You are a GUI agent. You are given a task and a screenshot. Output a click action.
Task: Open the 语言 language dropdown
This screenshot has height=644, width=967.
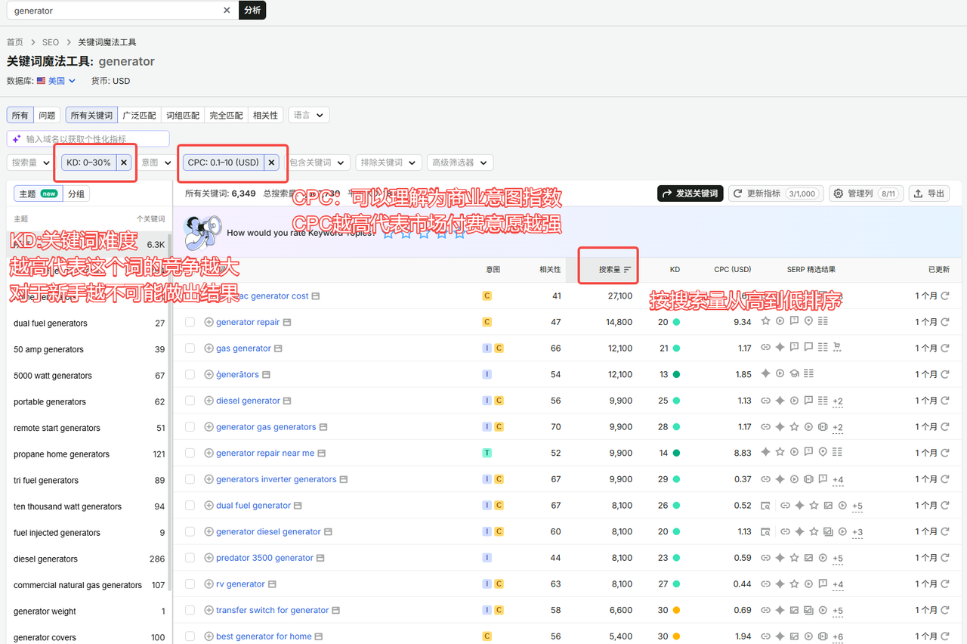pyautogui.click(x=309, y=115)
